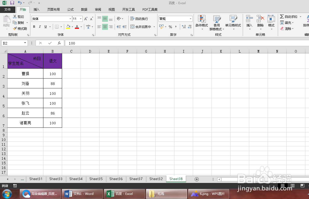This screenshot has width=309, height=199.
Task: Click the red font color A button
Action: pos(77,26)
